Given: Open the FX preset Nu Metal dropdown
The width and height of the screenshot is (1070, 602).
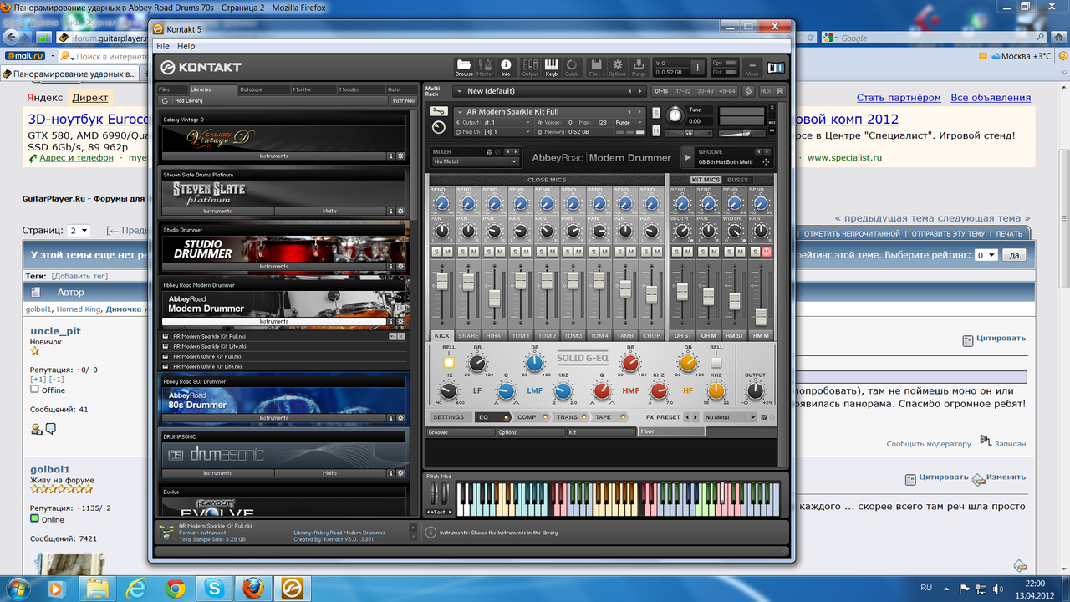Looking at the screenshot, I should tap(730, 417).
